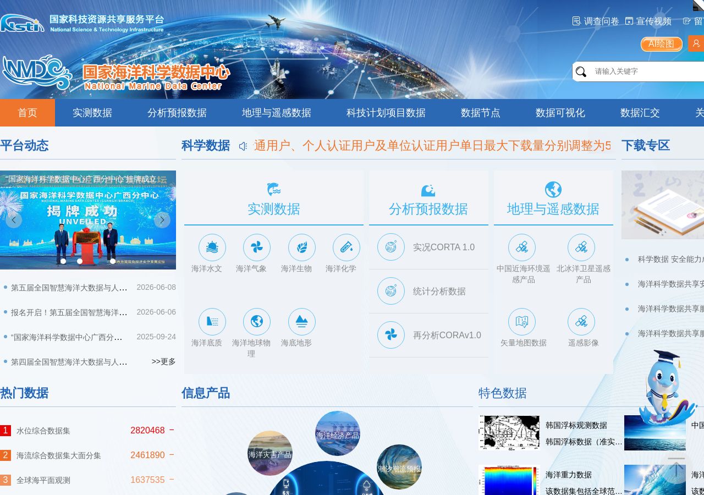Show previous carousel slide
704x495 pixels.
coord(14,220)
